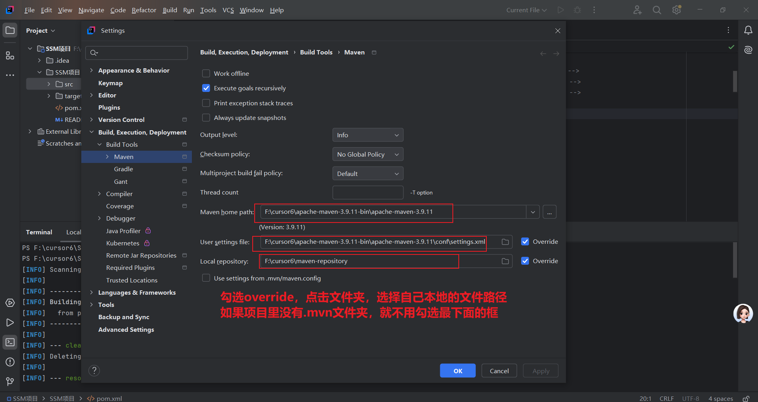Click the Thread count input field
The image size is (758, 402).
coord(368,193)
